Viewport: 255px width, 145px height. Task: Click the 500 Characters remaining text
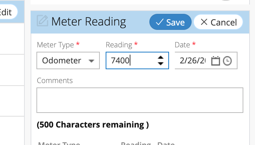93,125
